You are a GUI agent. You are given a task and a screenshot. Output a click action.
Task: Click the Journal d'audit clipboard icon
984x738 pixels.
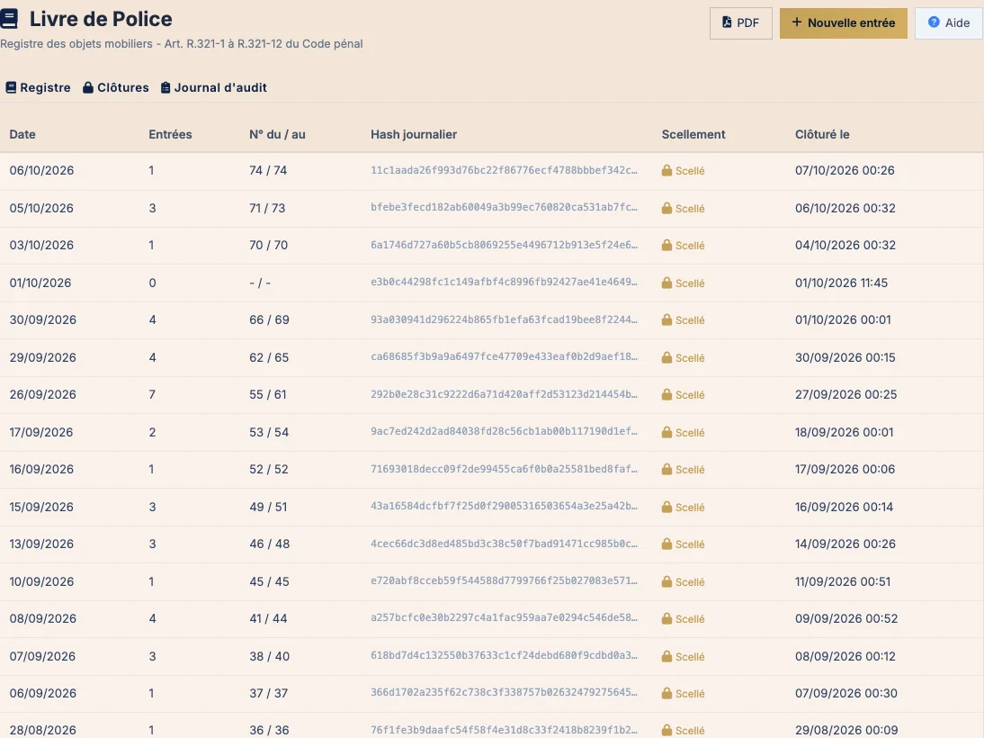point(165,88)
